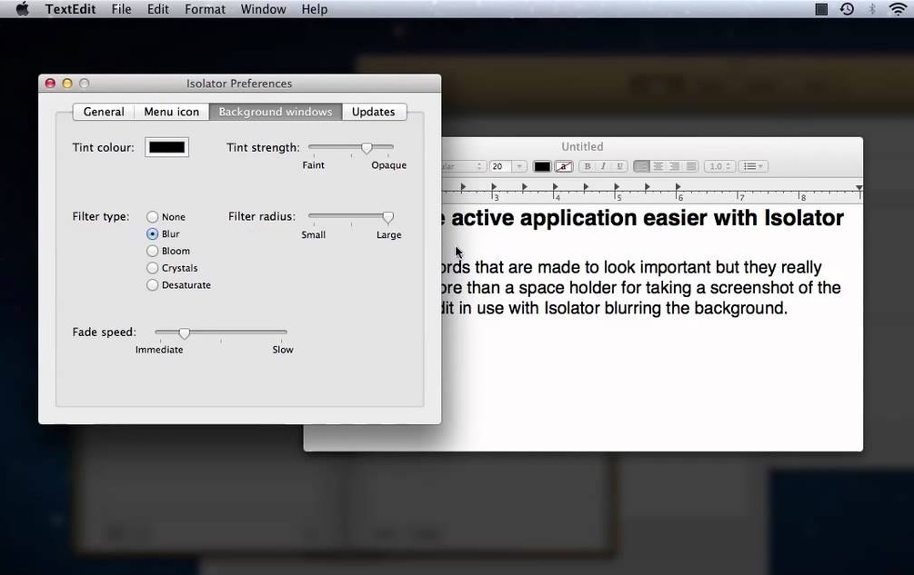Click the Immediate label under Fade speed
Viewport: 914px width, 575px height.
pyautogui.click(x=159, y=350)
